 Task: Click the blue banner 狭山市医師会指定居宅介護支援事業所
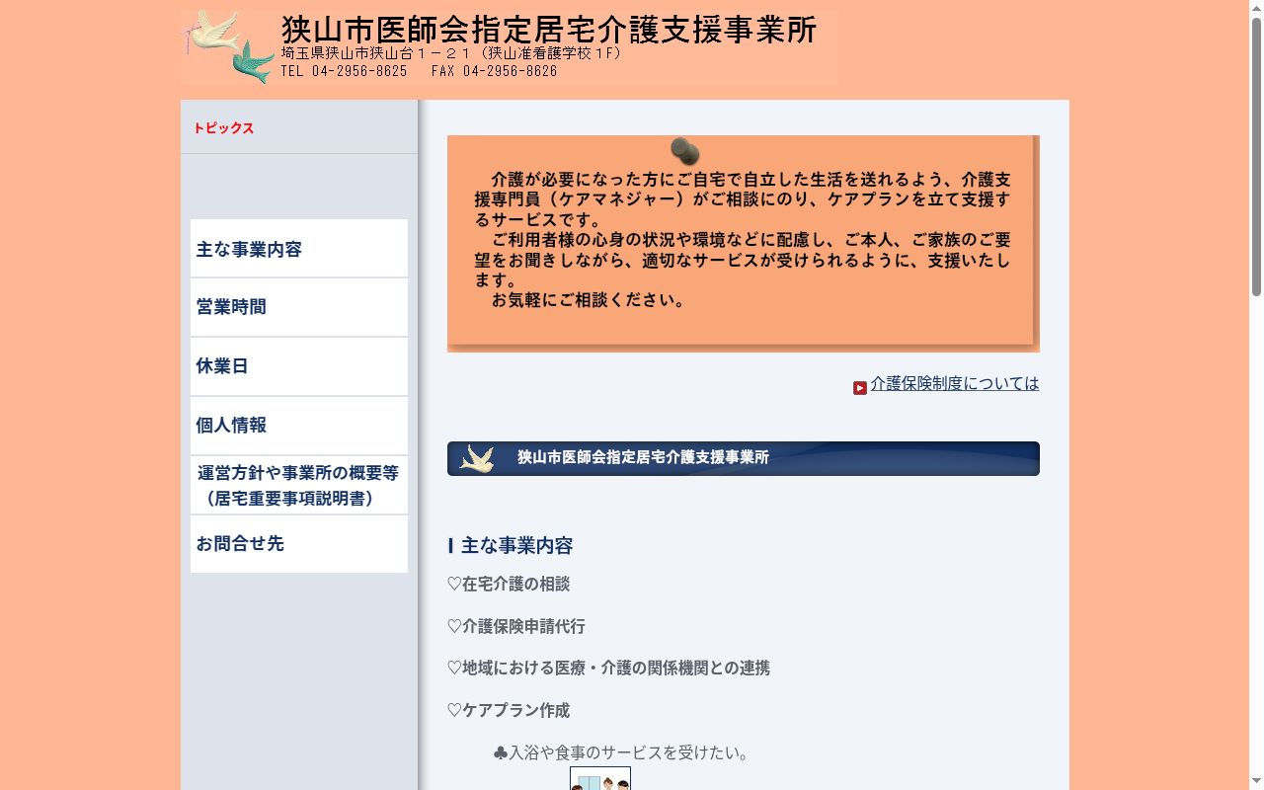point(744,458)
